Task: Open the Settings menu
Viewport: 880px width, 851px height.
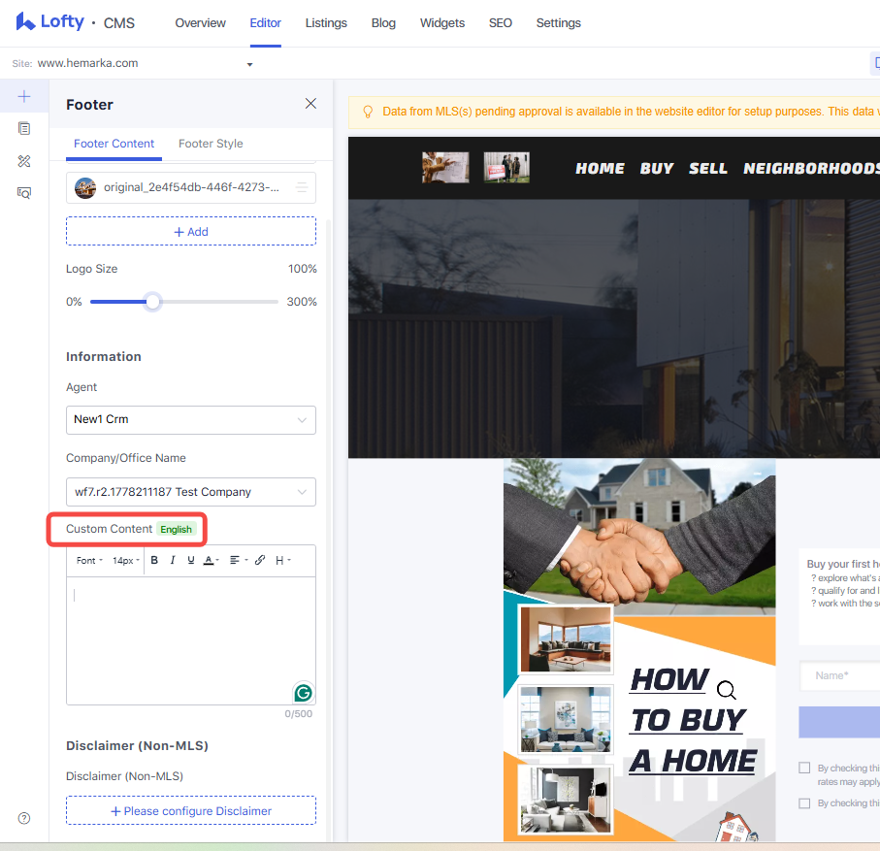Action: click(559, 23)
